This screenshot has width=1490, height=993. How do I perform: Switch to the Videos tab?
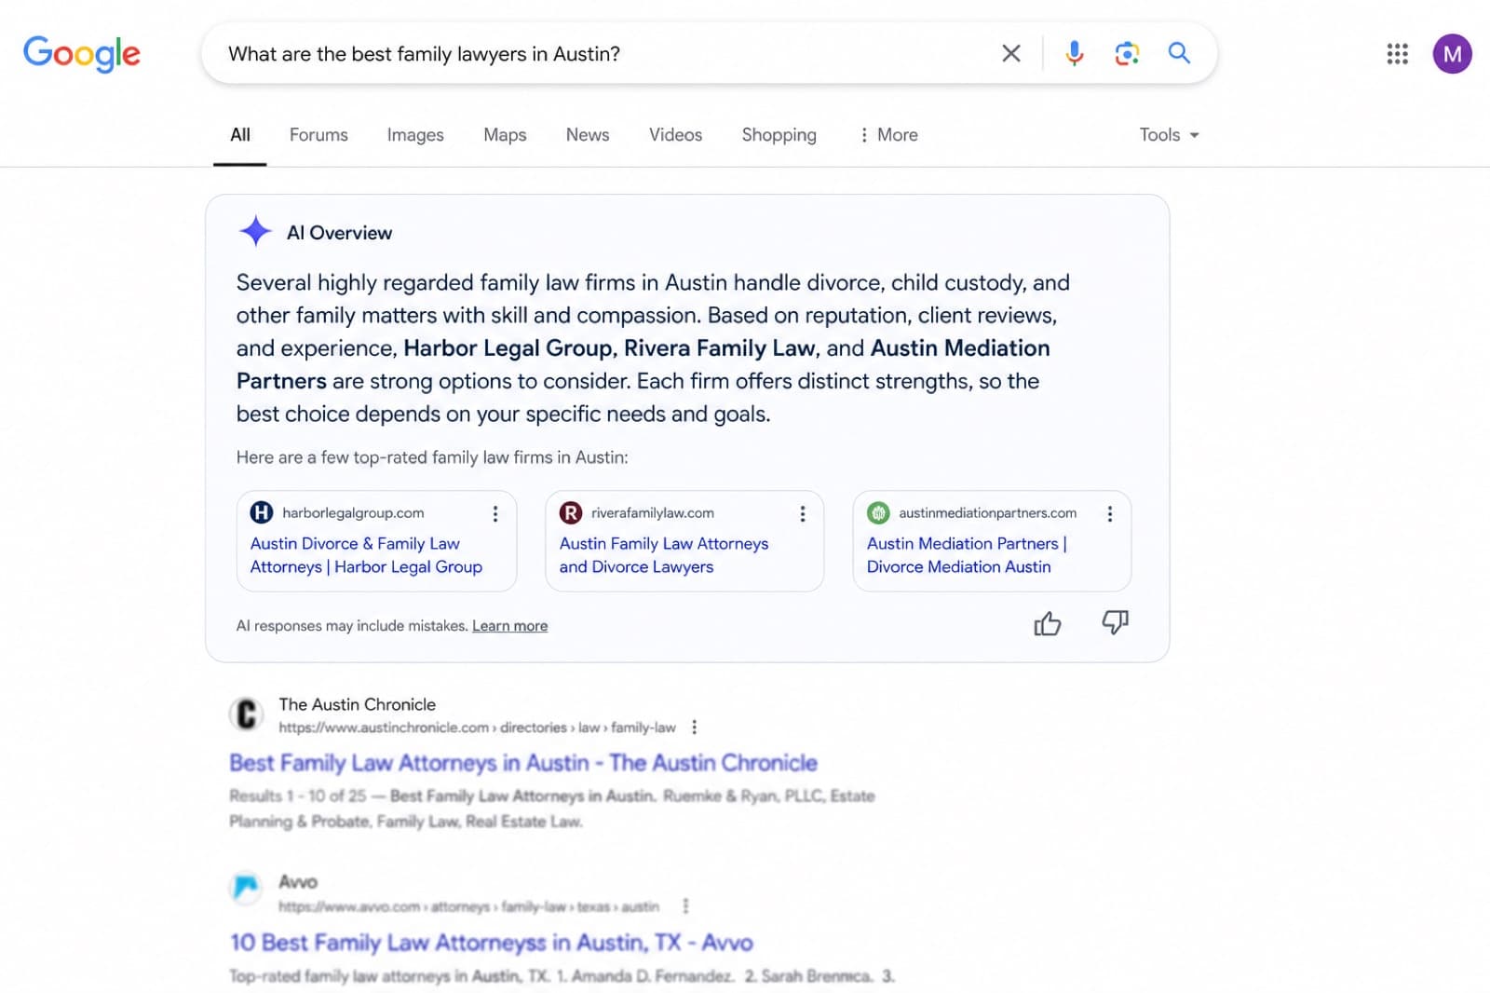675,135
